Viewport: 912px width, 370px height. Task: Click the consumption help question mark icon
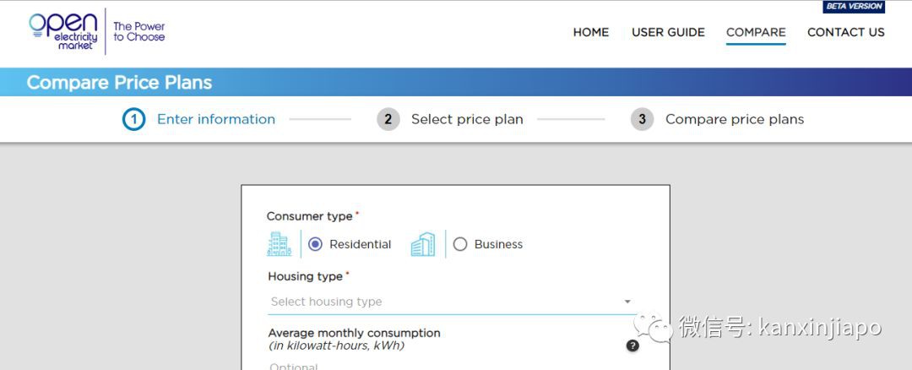coord(632,346)
